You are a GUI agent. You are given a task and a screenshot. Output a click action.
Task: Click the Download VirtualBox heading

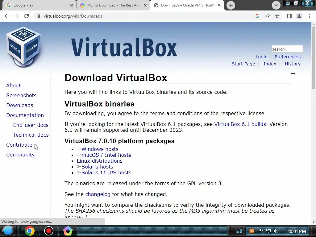point(116,78)
